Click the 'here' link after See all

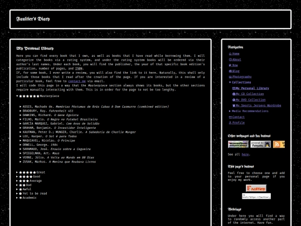pyautogui.click(x=245, y=155)
